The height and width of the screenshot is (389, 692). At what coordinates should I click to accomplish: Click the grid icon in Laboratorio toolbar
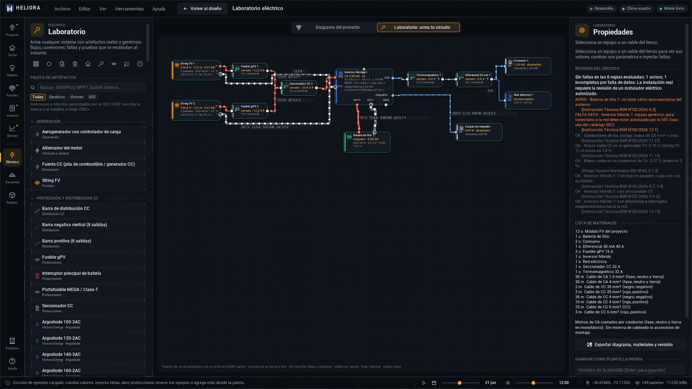(36, 64)
